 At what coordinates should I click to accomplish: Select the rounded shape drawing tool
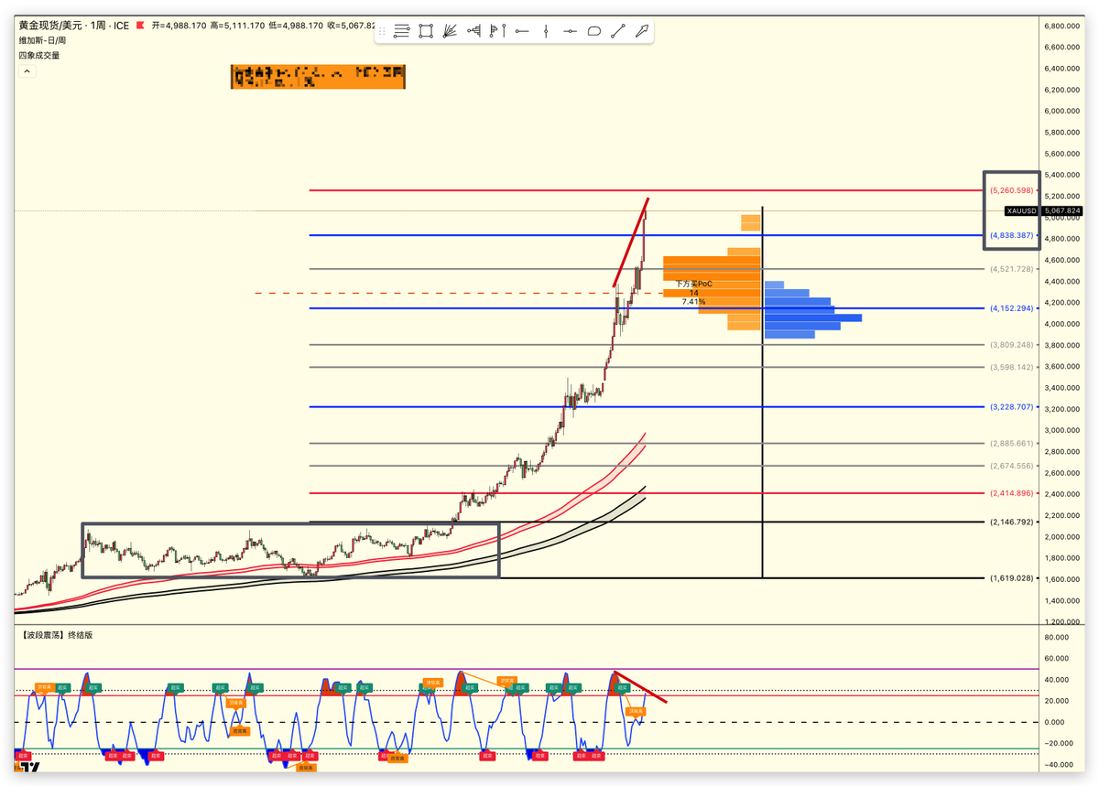[594, 31]
